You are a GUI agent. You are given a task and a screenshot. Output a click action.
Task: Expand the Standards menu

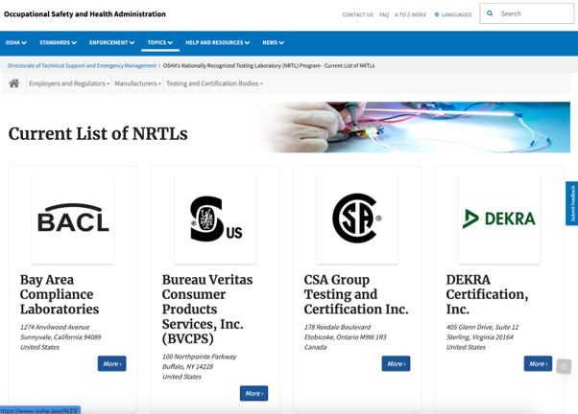tap(60, 42)
